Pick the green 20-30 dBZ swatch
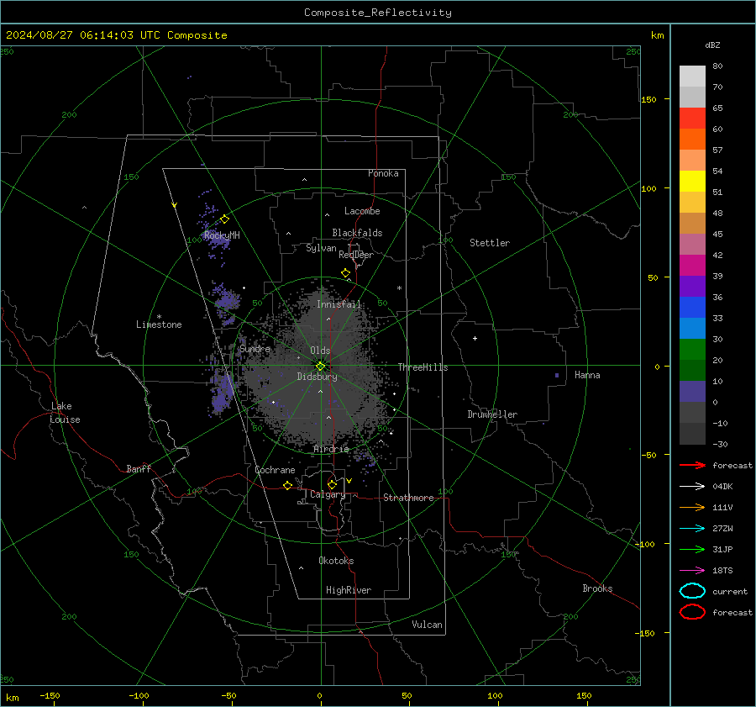 (x=692, y=350)
